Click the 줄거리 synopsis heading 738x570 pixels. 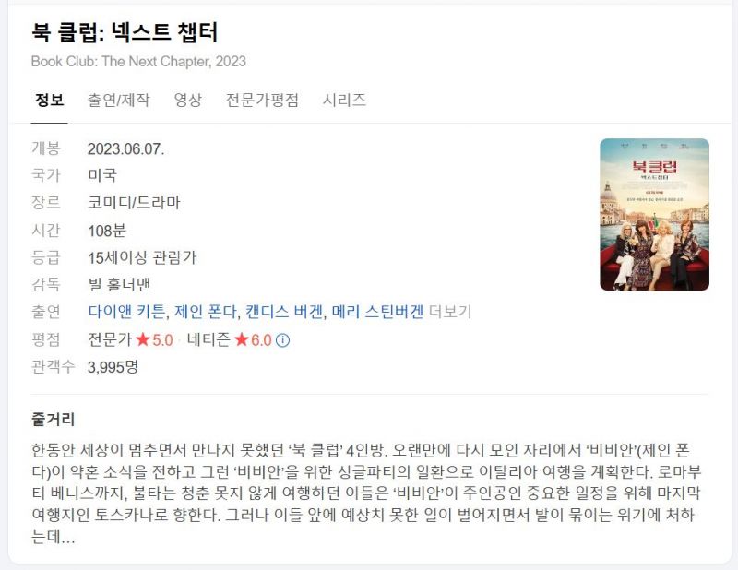coord(54,419)
